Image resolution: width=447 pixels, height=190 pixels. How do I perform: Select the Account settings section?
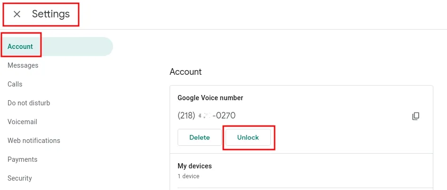(57, 47)
